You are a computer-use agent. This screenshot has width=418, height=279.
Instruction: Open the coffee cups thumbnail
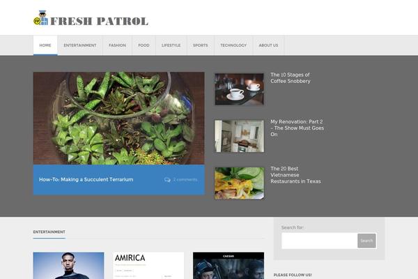(x=240, y=89)
